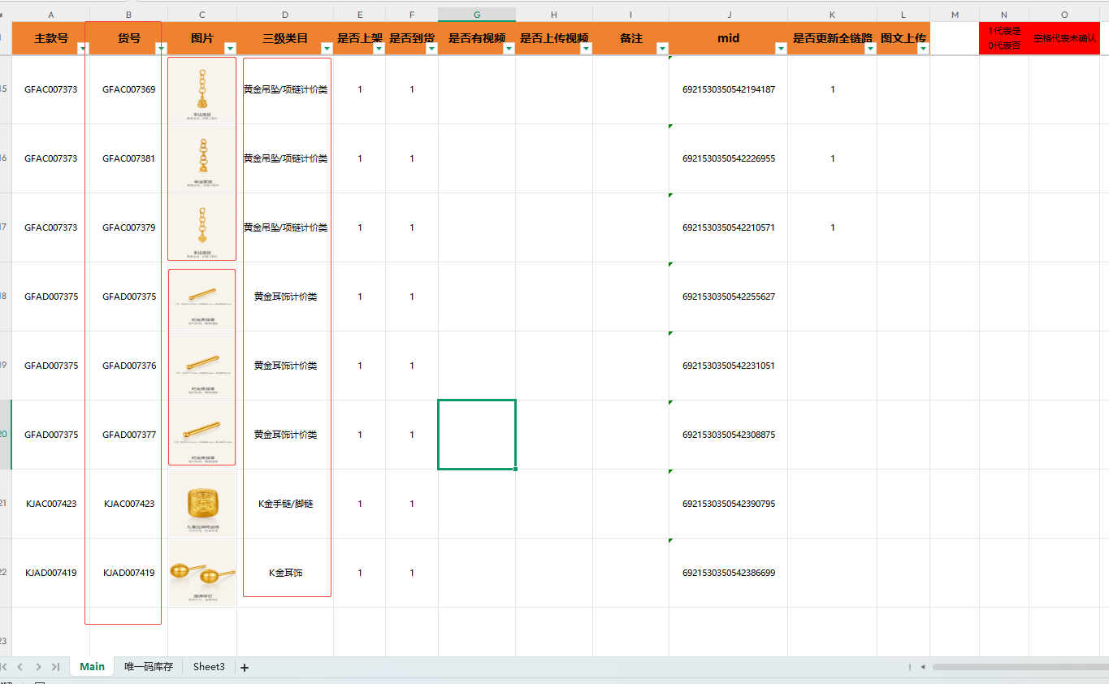
Task: Click horizontal scrollbar left arrow
Action: point(922,667)
